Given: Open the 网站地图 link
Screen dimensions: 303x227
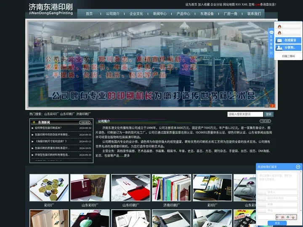Looking at the screenshot, I should 229,5.
